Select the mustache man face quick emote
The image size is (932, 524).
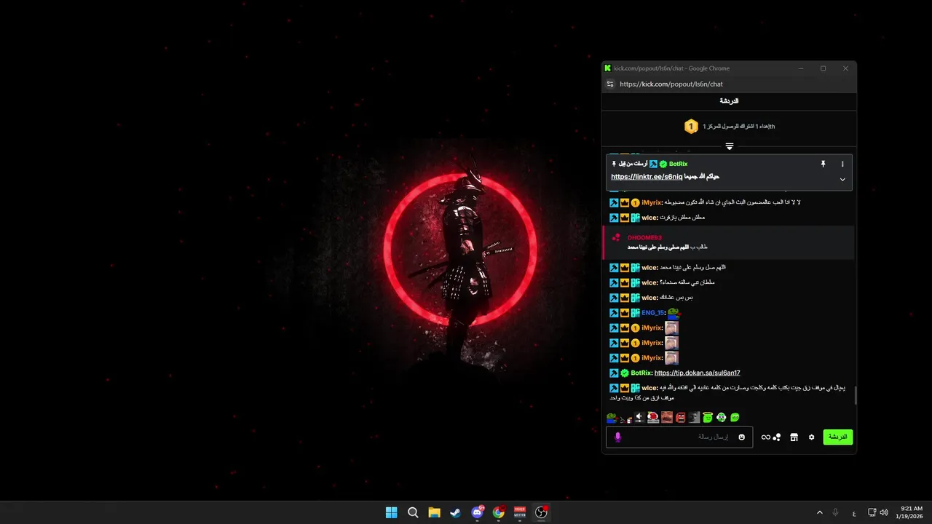click(667, 418)
